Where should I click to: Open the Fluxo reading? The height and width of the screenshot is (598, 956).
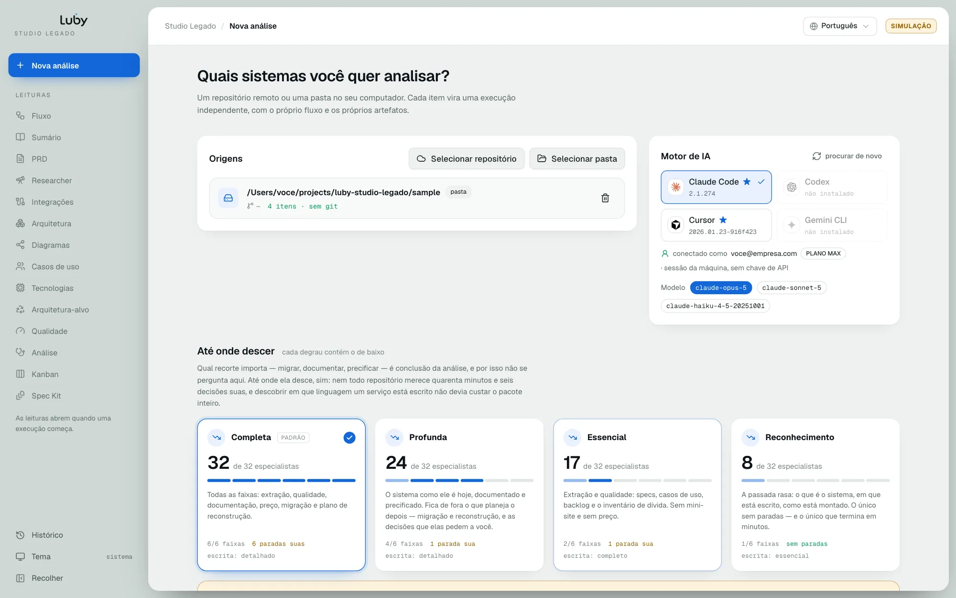[x=74, y=116]
